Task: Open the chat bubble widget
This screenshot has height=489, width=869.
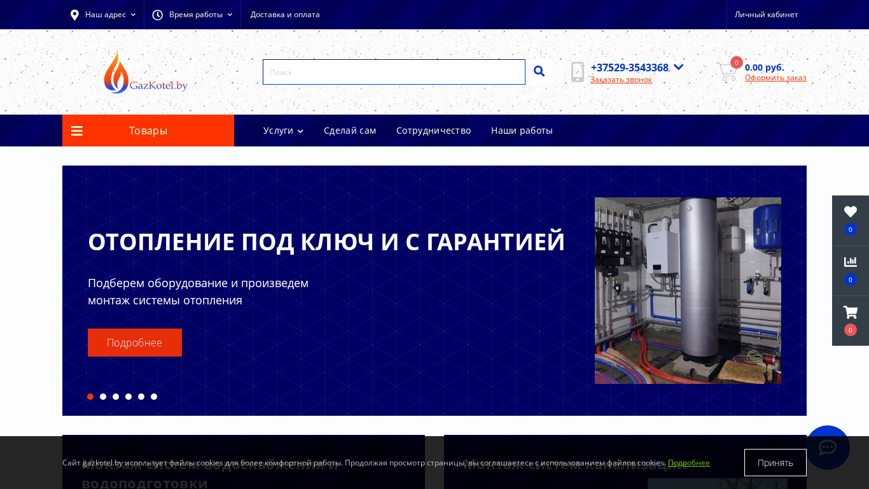Action: coord(827,448)
